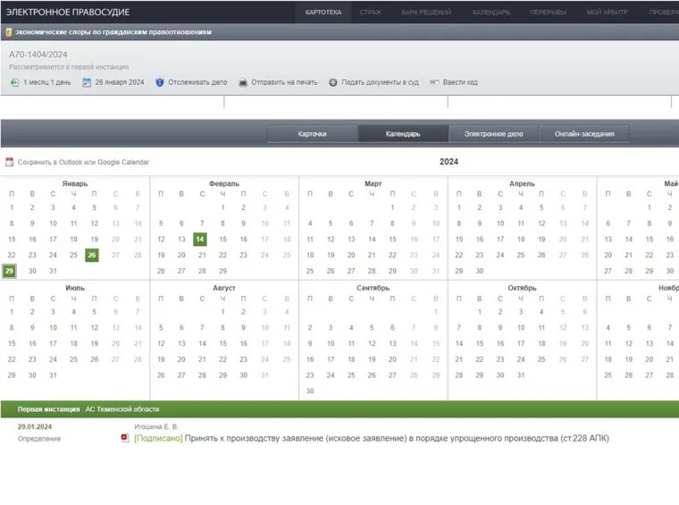The height and width of the screenshot is (505, 679).
Task: Open Мой арбитр in the top menu
Action: pyautogui.click(x=608, y=12)
